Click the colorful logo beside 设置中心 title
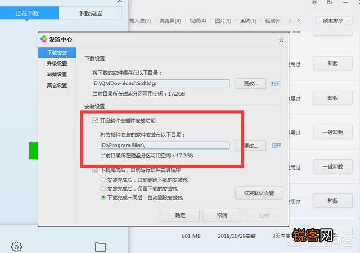 (x=44, y=39)
